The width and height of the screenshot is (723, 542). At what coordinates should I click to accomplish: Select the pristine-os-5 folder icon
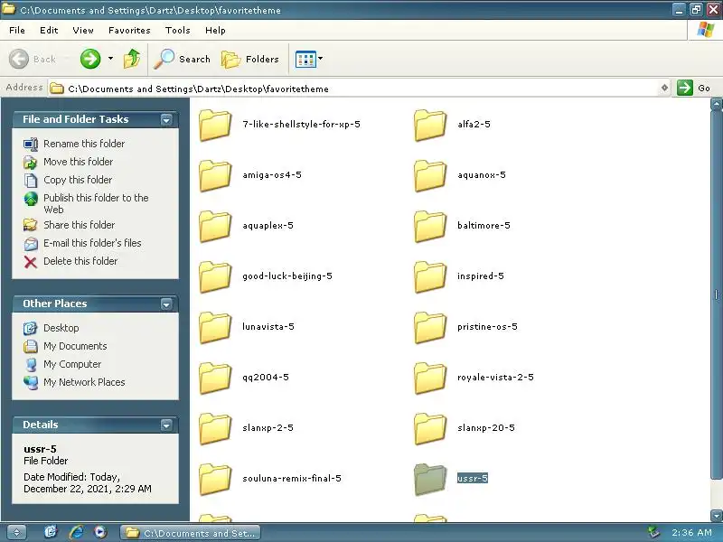coord(430,328)
